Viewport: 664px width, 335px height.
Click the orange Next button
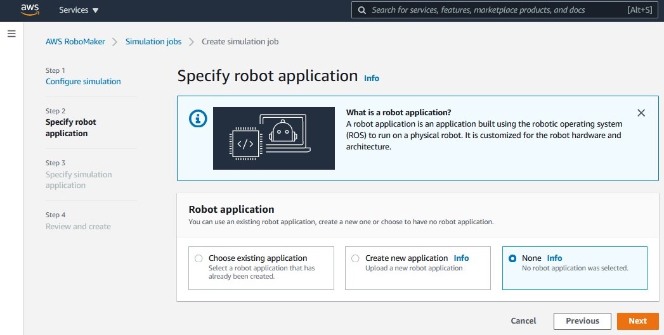pyautogui.click(x=638, y=322)
